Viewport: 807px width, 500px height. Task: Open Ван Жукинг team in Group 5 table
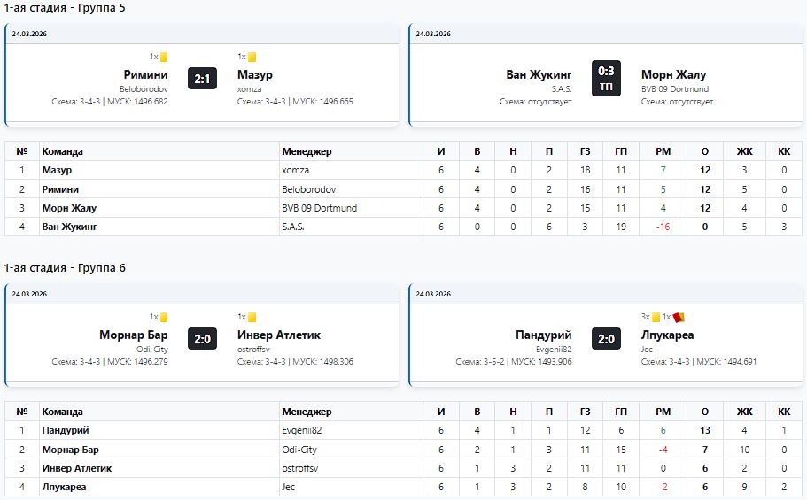tap(69, 227)
